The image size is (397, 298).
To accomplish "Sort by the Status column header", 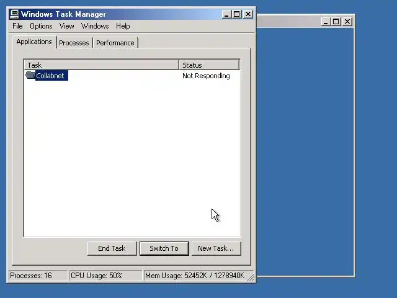I will [x=209, y=65].
